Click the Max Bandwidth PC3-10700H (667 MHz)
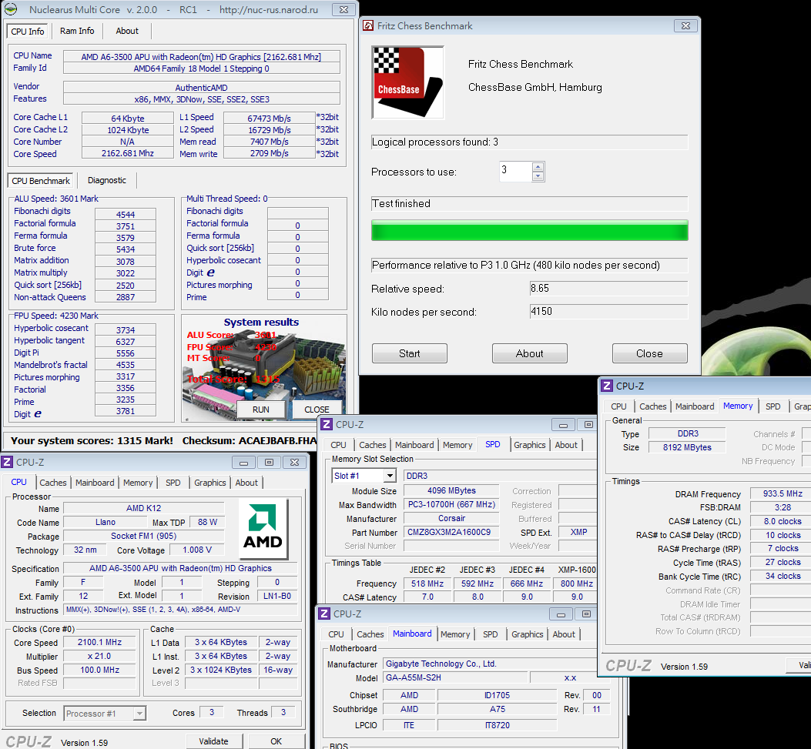 pos(451,504)
